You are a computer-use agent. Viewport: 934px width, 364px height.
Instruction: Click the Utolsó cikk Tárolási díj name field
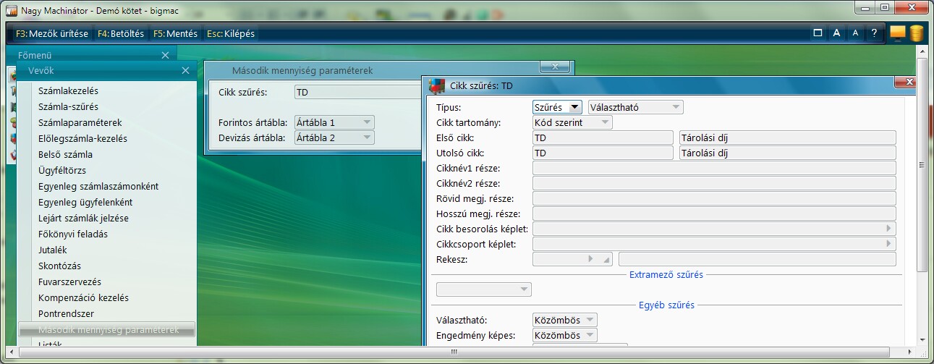(x=788, y=153)
